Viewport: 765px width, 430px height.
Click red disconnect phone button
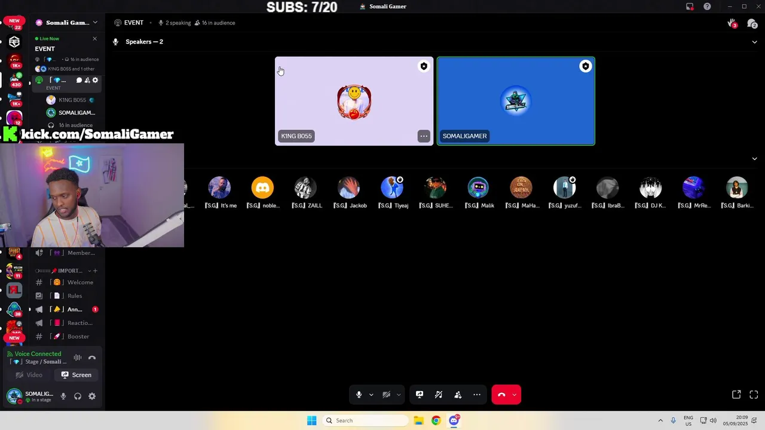pyautogui.click(x=501, y=395)
